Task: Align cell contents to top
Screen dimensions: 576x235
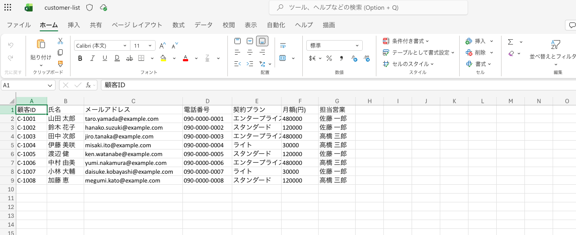Action: pyautogui.click(x=238, y=41)
